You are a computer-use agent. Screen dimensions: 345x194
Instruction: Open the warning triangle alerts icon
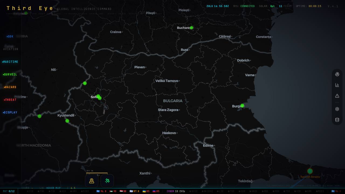[x=337, y=96]
